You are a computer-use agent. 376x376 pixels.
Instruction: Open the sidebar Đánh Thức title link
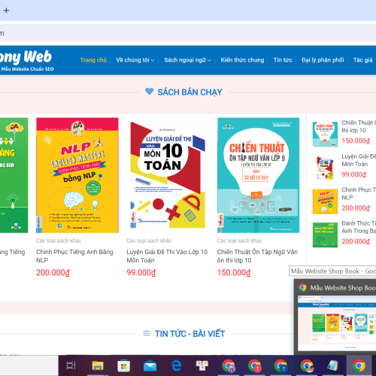pyautogui.click(x=359, y=227)
